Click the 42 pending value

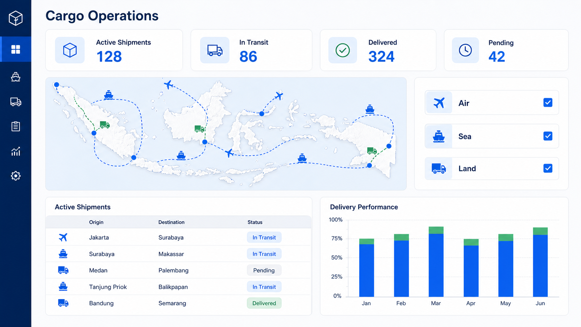pyautogui.click(x=497, y=57)
